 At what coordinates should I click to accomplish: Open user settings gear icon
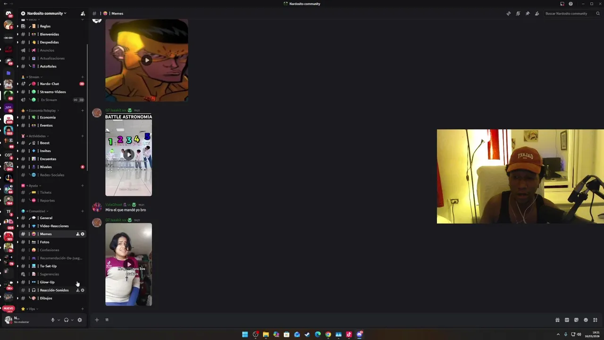pos(79,320)
